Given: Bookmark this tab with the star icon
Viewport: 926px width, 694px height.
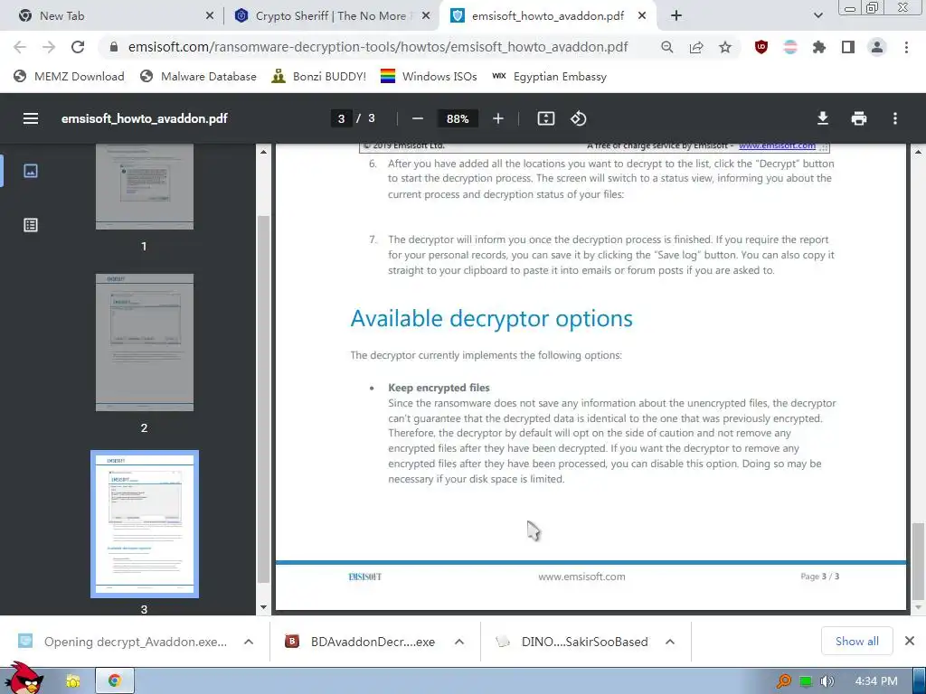Looking at the screenshot, I should point(725,47).
